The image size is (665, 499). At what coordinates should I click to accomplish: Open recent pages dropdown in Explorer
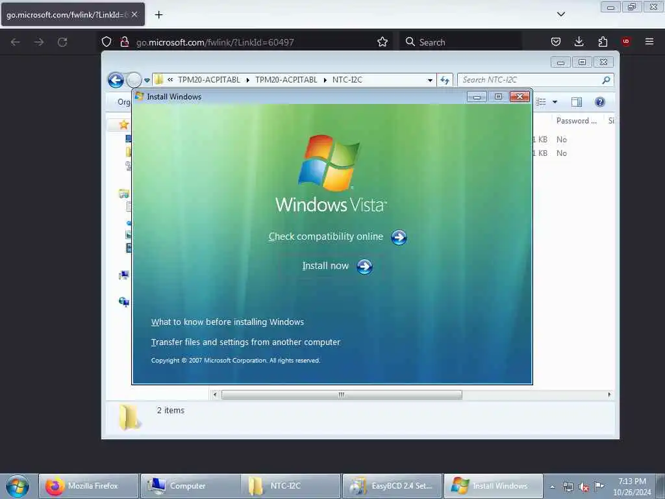147,80
